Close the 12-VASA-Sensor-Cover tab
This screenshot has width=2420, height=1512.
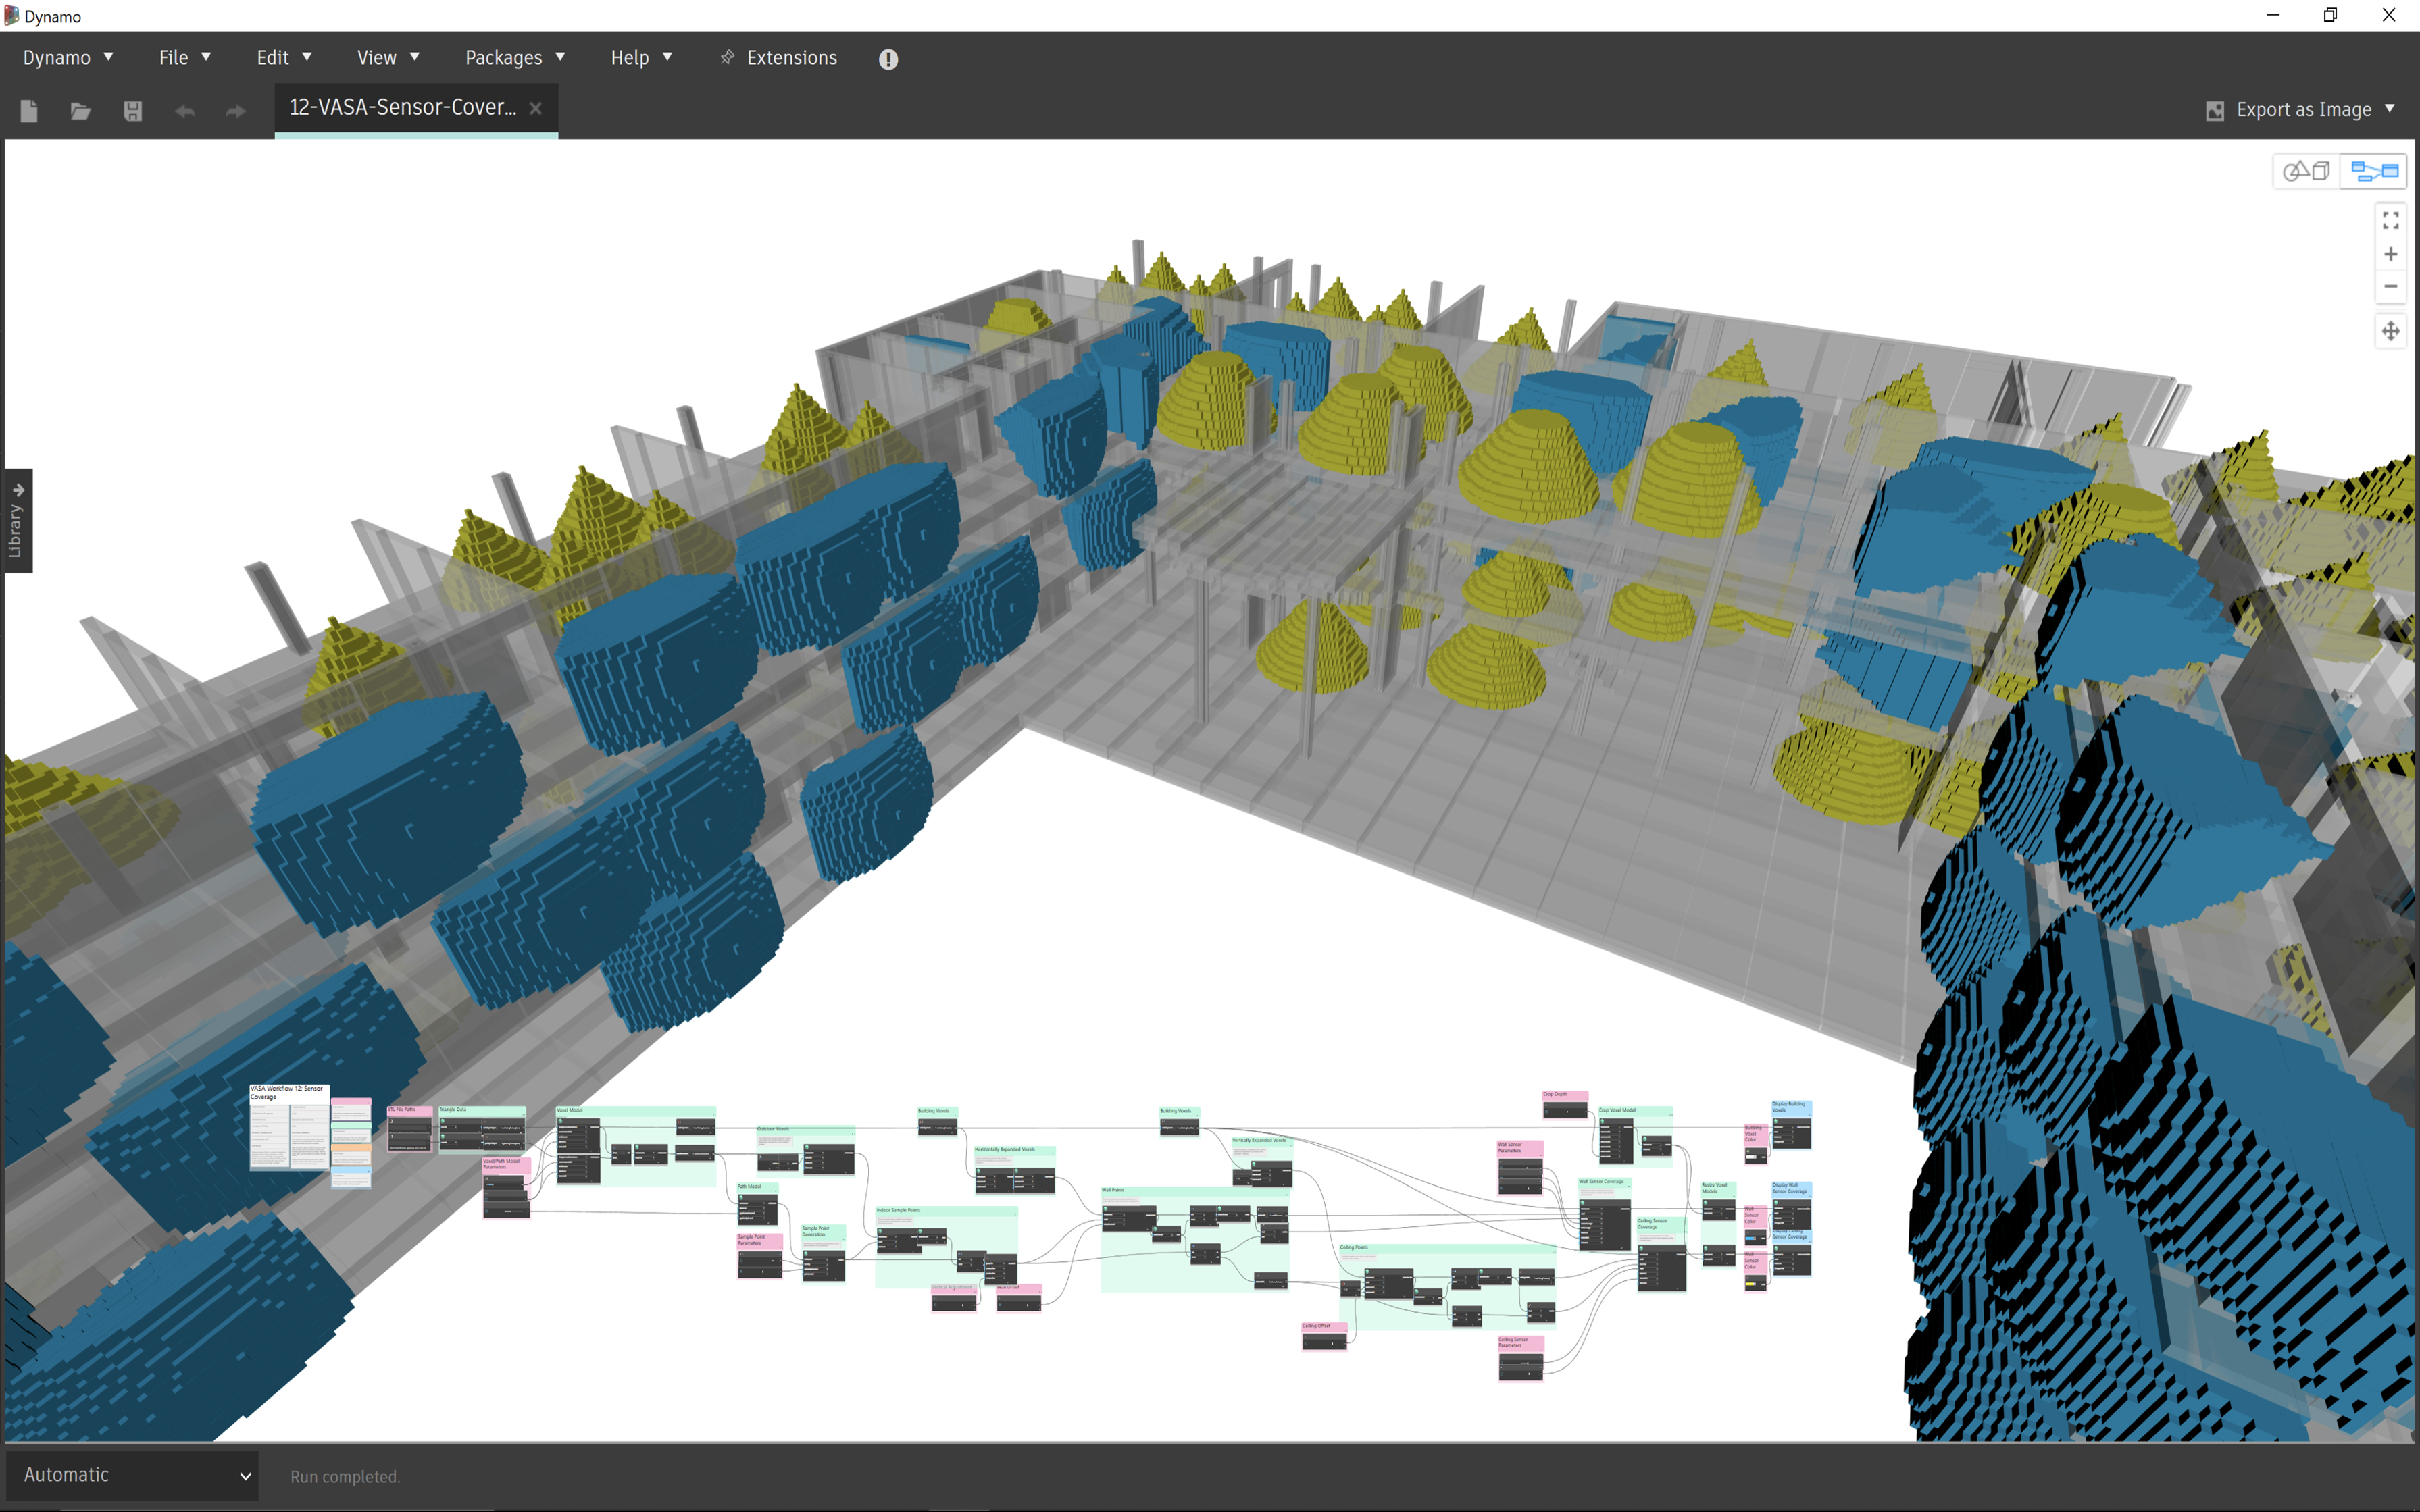[536, 108]
